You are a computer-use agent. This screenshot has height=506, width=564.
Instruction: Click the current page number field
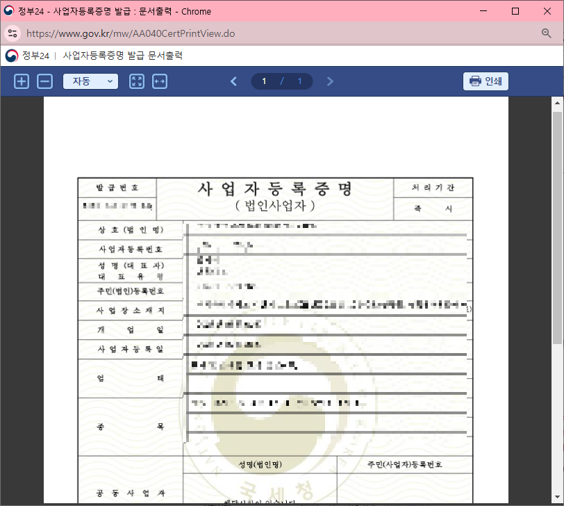coord(264,81)
